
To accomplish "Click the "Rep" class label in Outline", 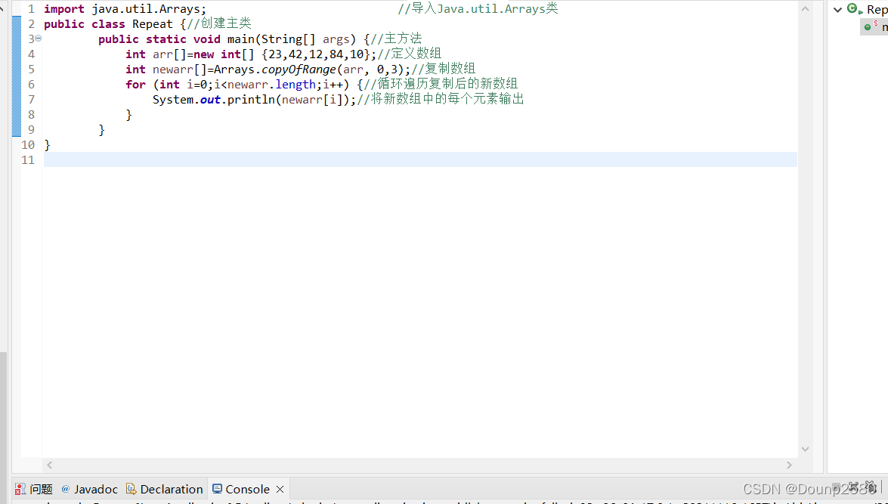I will (x=877, y=10).
